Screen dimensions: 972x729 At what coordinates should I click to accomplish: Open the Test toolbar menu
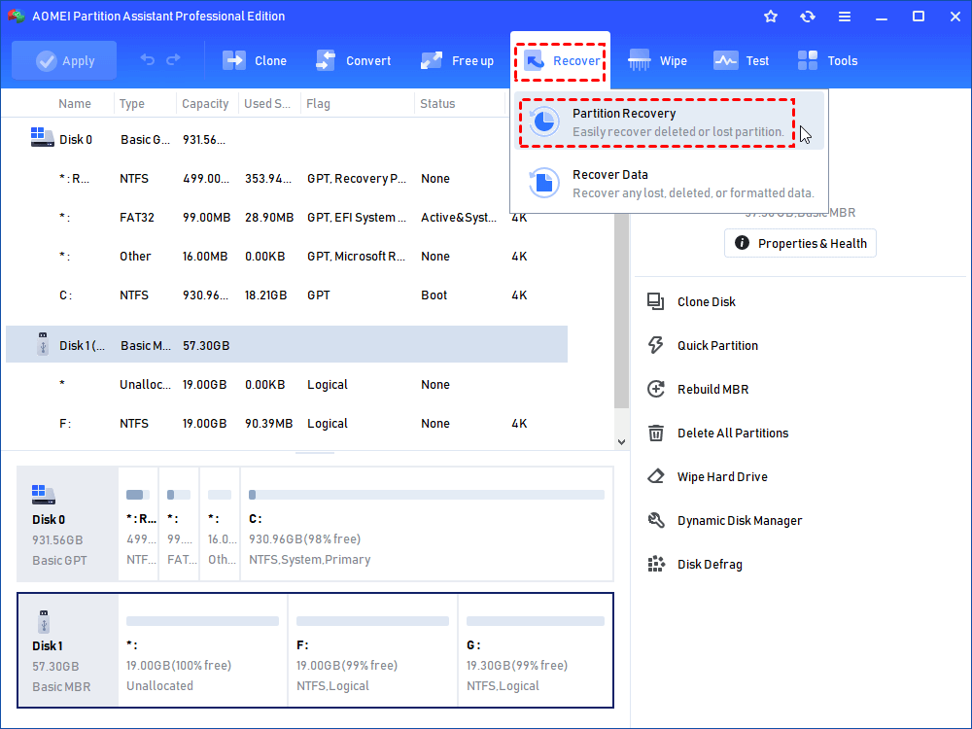coord(741,60)
